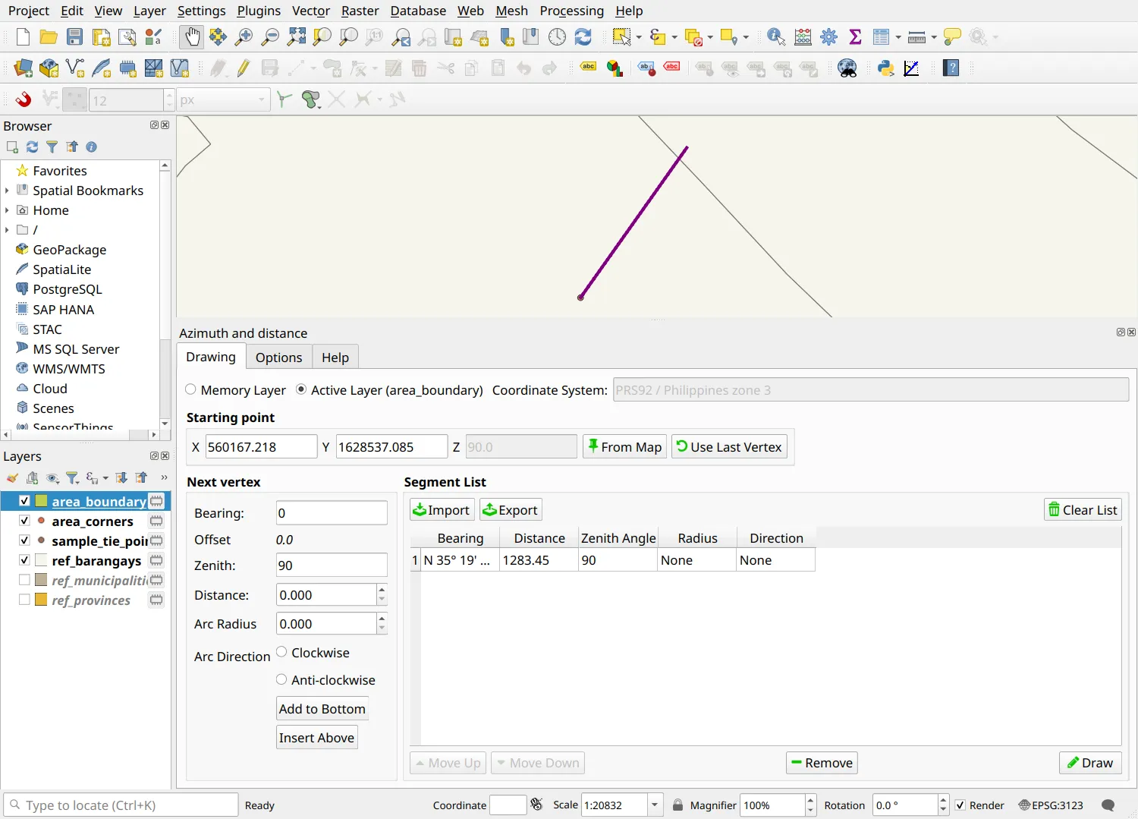This screenshot has width=1138, height=819.
Task: Click the Use Last Vertex button
Action: tap(729, 446)
